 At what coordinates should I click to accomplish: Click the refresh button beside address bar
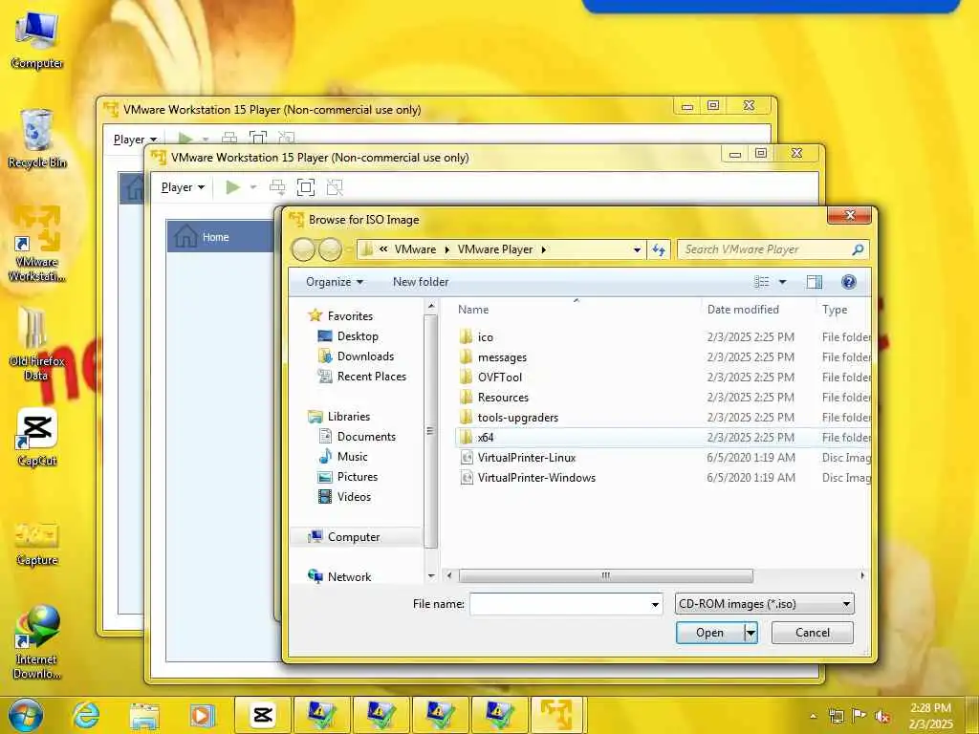click(x=659, y=249)
